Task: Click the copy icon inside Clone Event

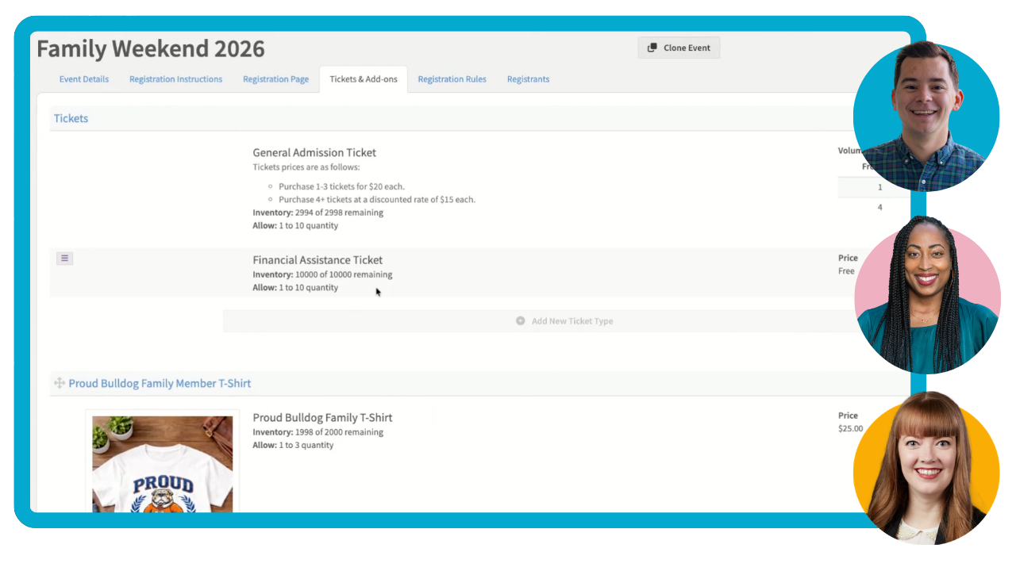Action: [652, 48]
